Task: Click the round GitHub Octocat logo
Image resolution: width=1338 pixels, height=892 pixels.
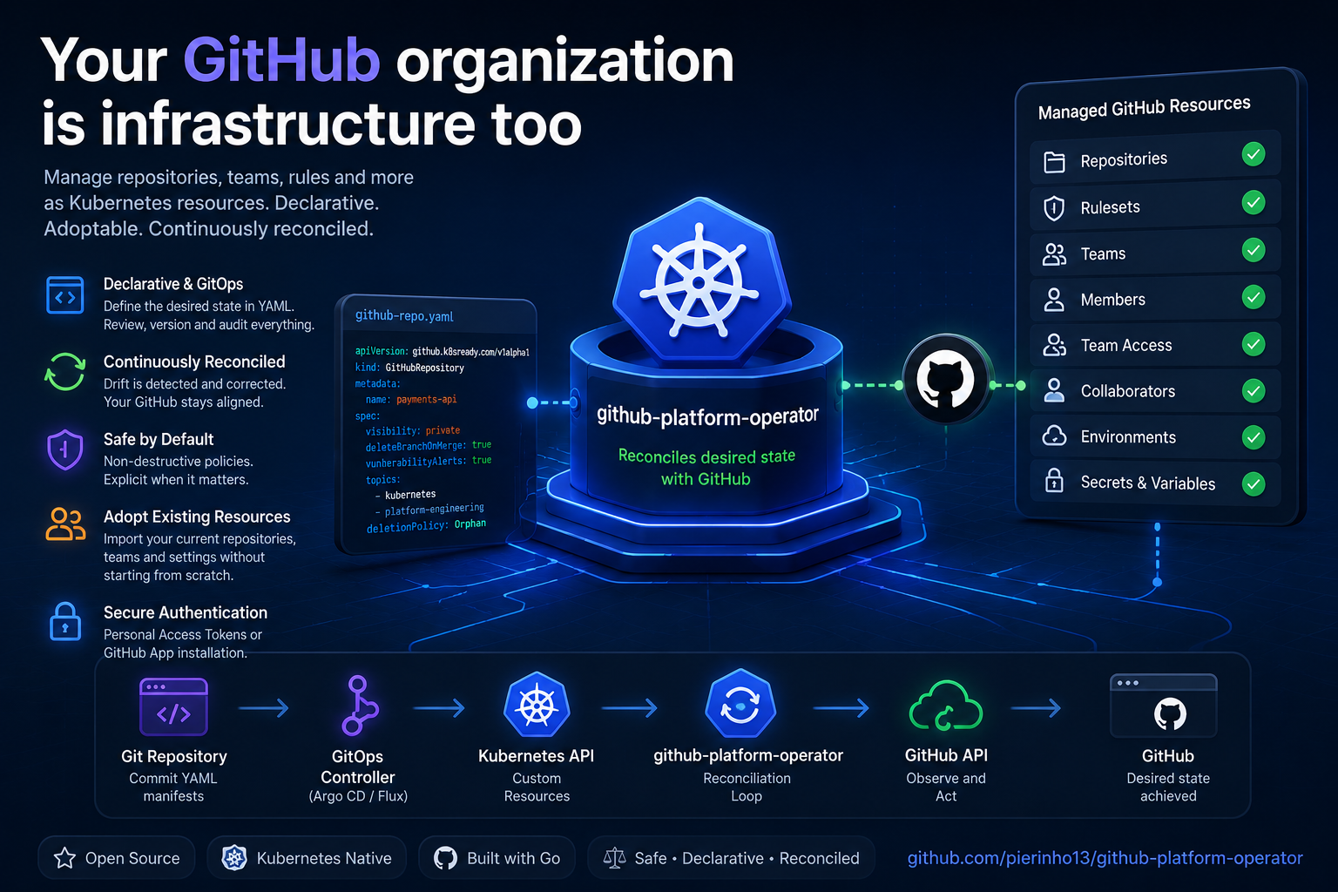Action: coord(946,382)
